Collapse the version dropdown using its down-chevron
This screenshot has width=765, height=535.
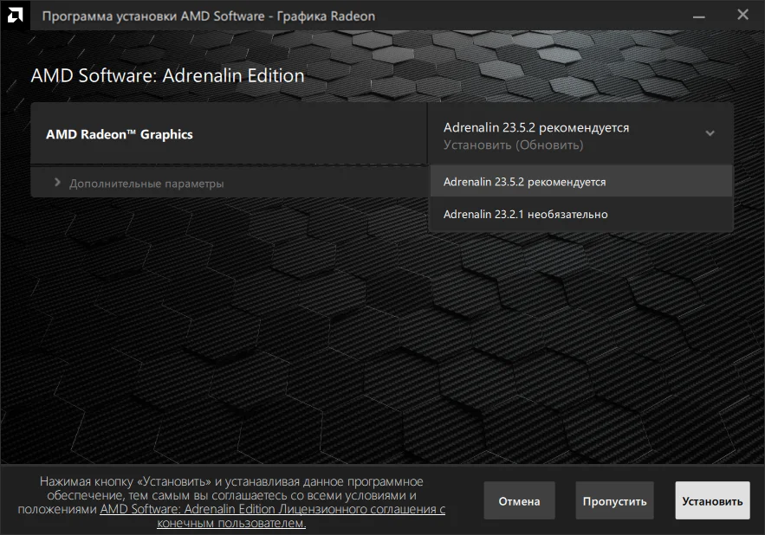tap(710, 133)
